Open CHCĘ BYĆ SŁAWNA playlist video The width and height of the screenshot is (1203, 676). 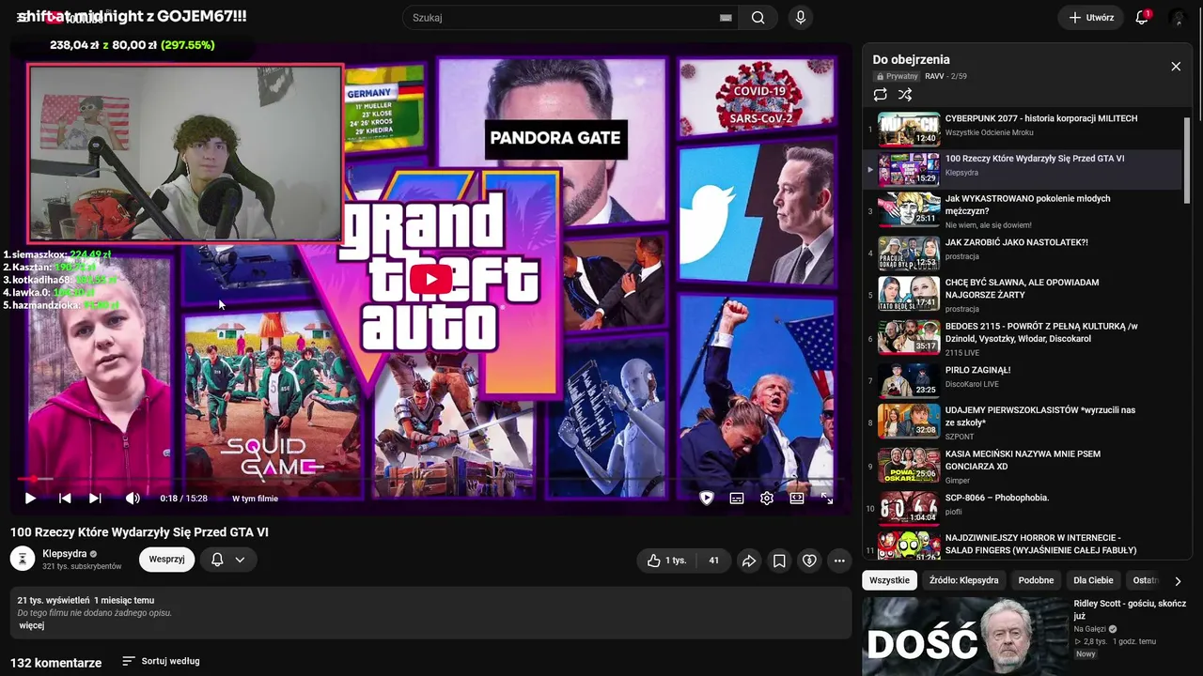[1023, 293]
